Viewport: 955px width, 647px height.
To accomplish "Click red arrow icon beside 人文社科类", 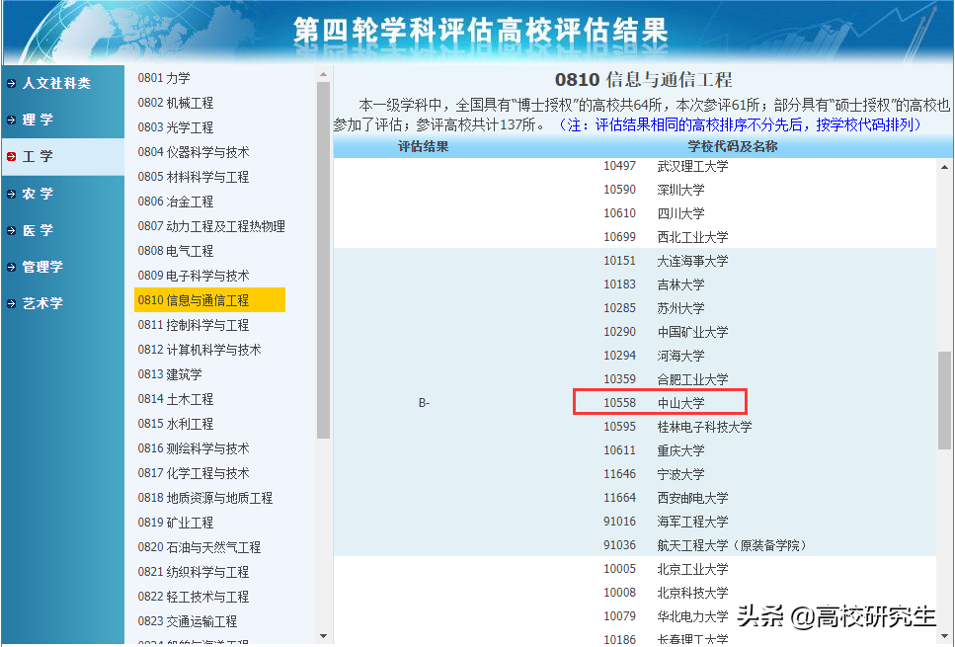I will [10, 84].
